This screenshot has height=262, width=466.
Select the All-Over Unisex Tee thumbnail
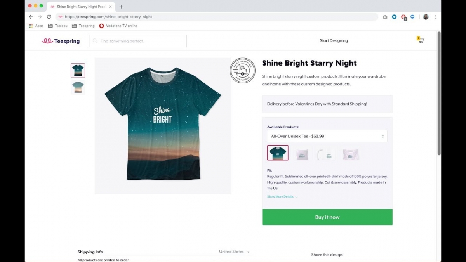pos(278,153)
